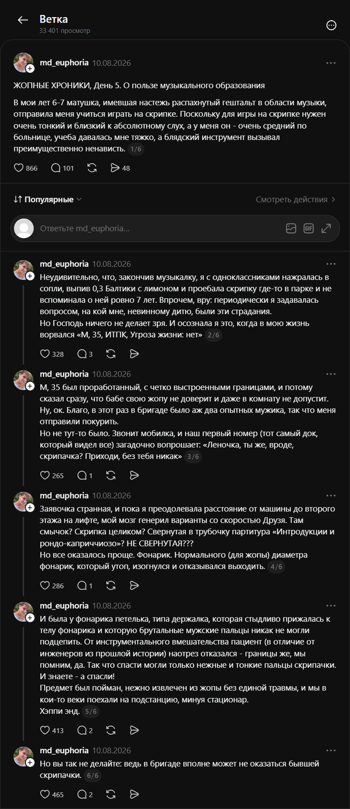This screenshot has width=350, height=809.
Task: Go back using the arrow beside Ветка
Action: pos(22,20)
